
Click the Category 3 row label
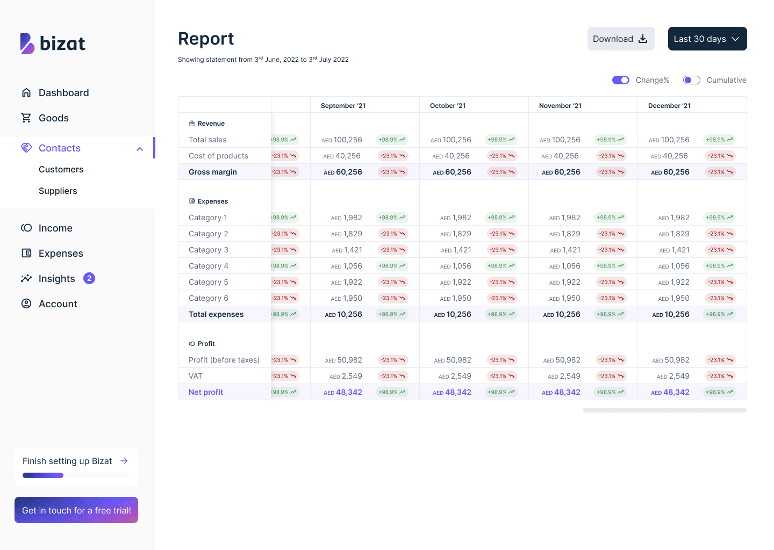209,250
